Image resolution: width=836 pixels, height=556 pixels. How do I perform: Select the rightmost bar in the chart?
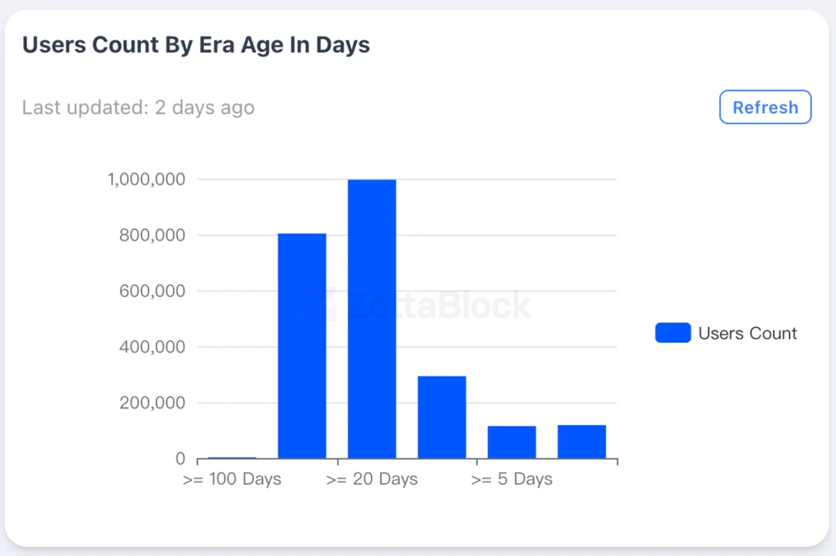581,441
